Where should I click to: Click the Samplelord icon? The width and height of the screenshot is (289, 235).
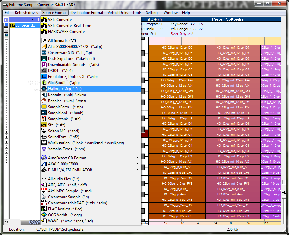coord(44,113)
